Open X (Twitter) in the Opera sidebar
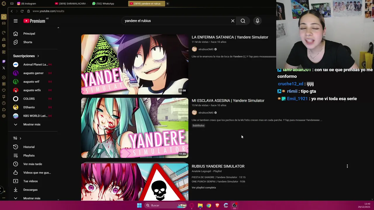 coord(4,68)
